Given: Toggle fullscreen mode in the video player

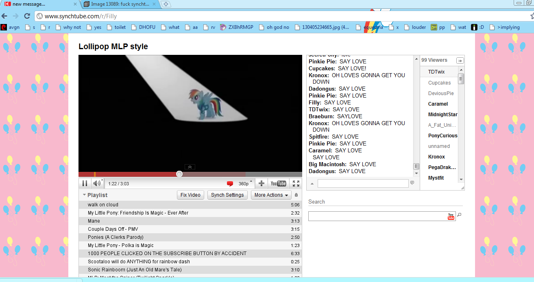Looking at the screenshot, I should pos(296,184).
